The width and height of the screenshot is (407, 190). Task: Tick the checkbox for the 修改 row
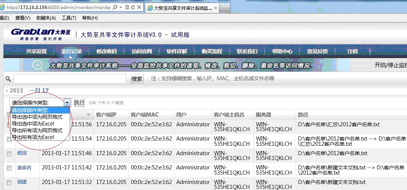(x=9, y=154)
